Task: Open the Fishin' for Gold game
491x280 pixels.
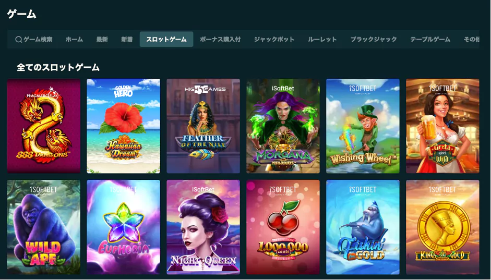Action: [363, 227]
